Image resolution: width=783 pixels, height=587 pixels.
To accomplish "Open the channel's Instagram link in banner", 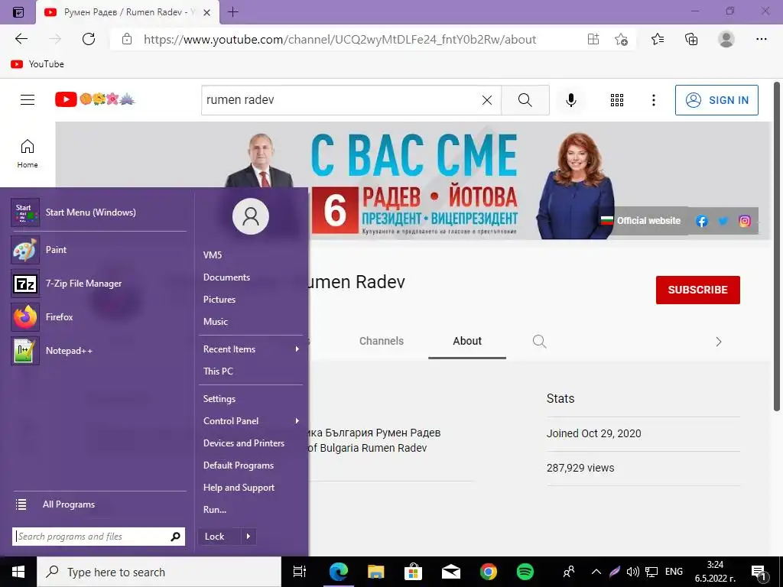I will [744, 221].
